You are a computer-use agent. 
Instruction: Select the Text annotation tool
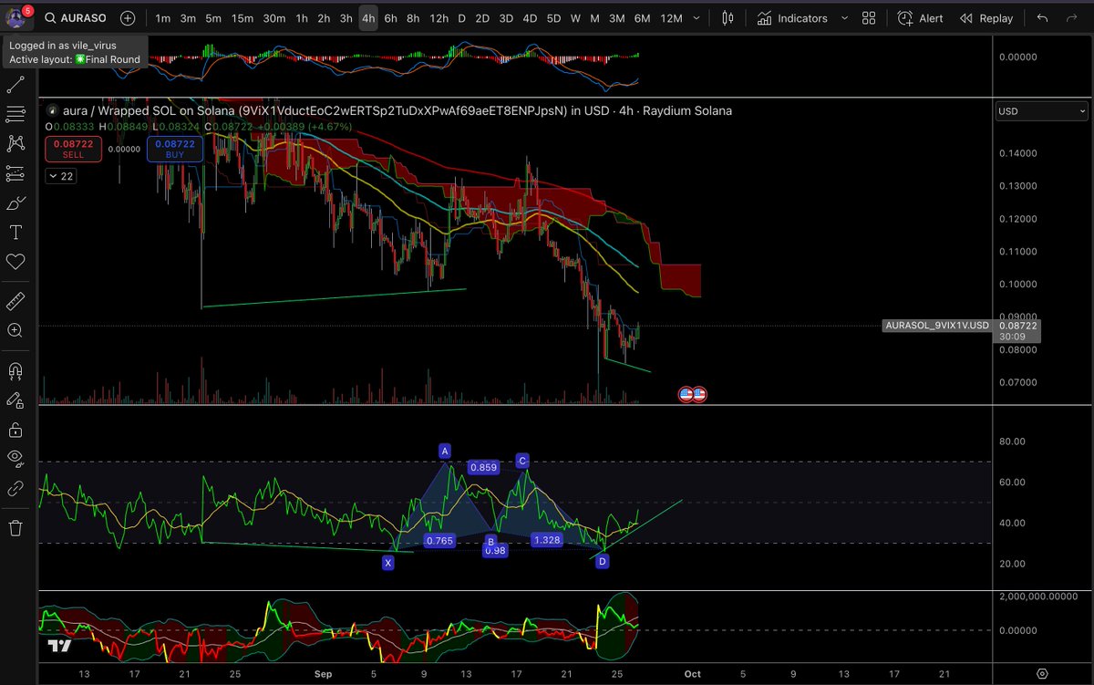[x=15, y=232]
